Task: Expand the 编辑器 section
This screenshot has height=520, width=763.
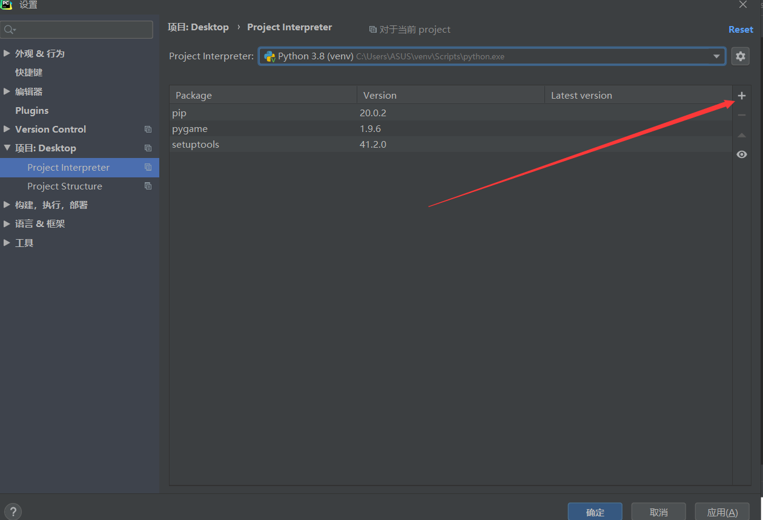Action: (x=7, y=91)
